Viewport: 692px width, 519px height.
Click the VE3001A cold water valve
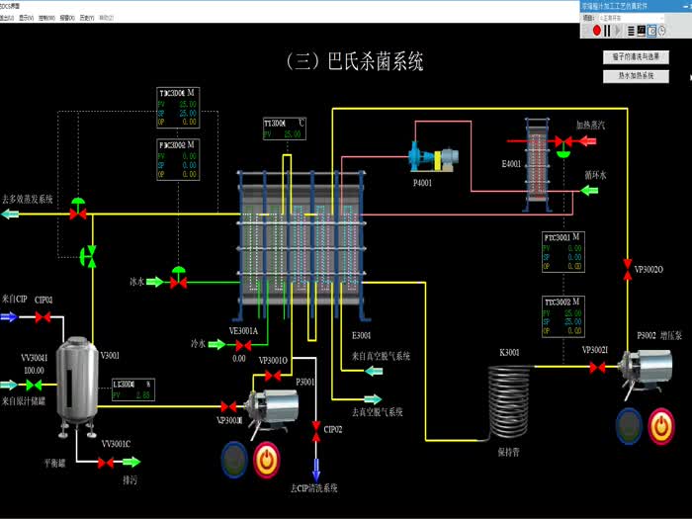pos(238,345)
